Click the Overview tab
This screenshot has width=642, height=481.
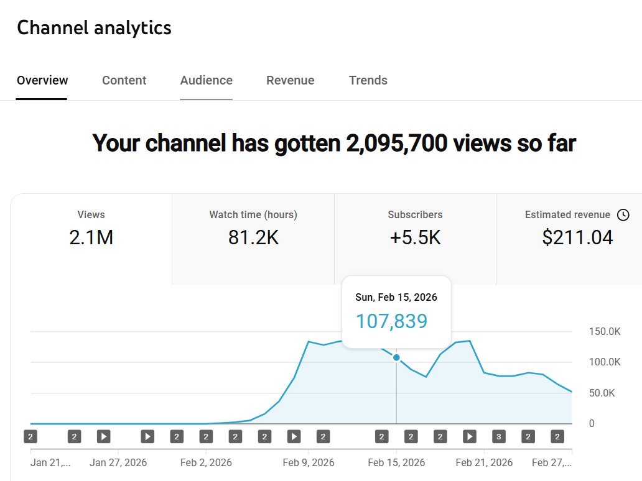tap(42, 80)
